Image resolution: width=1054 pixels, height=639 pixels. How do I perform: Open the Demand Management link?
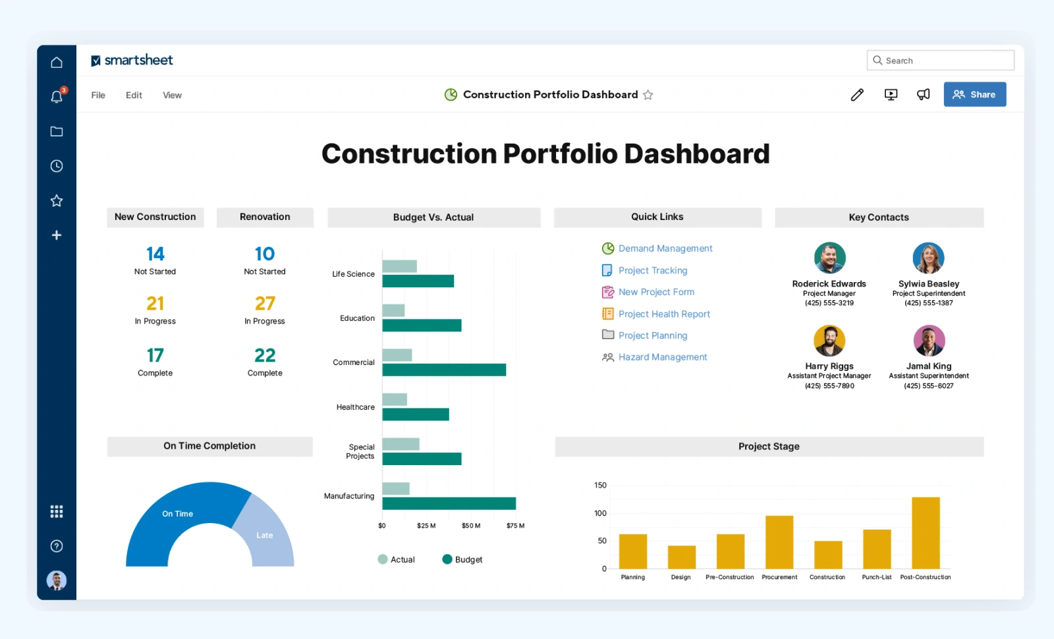[665, 248]
